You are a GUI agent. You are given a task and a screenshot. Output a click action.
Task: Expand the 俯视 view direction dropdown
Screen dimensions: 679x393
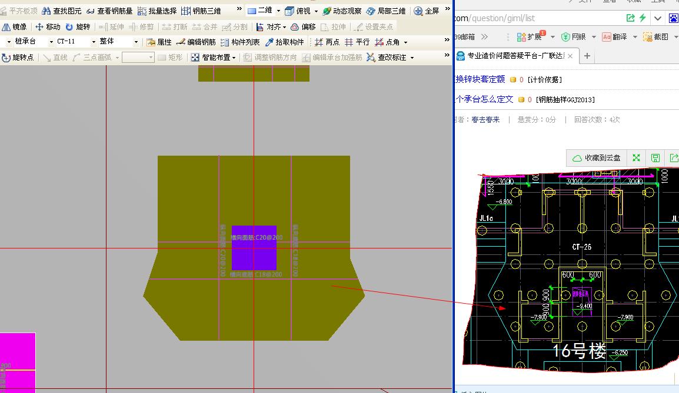click(x=316, y=11)
